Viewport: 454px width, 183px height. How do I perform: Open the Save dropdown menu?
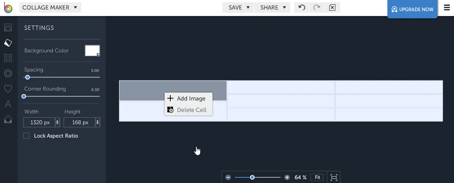(238, 8)
